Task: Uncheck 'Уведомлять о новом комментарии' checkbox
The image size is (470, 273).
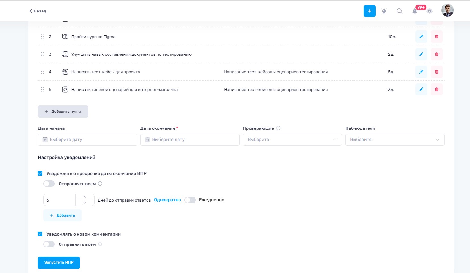Action: coord(40,234)
